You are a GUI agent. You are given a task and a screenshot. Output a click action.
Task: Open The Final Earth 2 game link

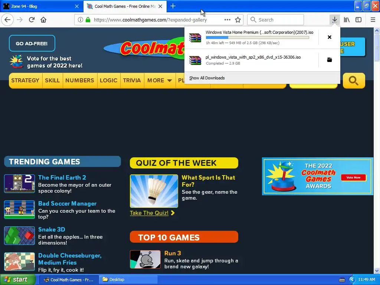[62, 177]
